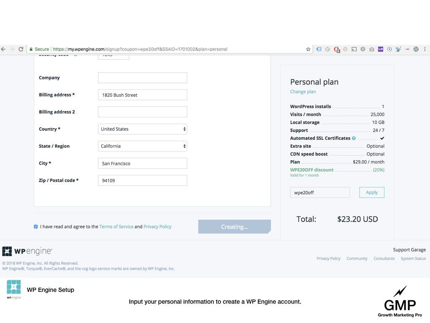This screenshot has width=430, height=323.
Task: Click the coupon code field with wpe20off
Action: click(x=320, y=193)
